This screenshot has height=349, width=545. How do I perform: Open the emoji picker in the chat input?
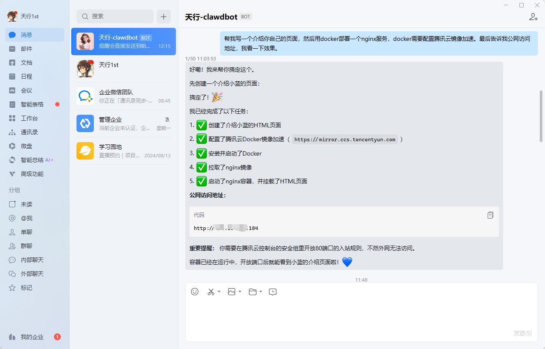(x=194, y=292)
